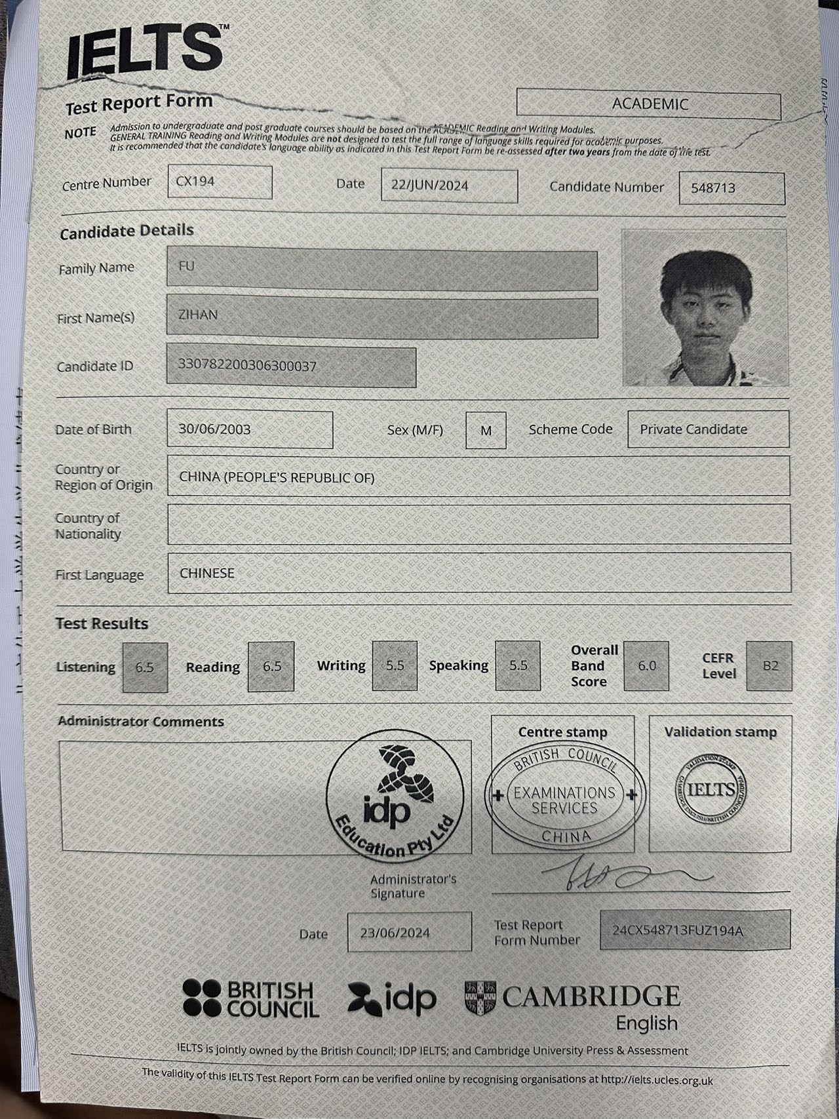
Task: Click the 'Overall Band Score' label
Action: pos(595,665)
